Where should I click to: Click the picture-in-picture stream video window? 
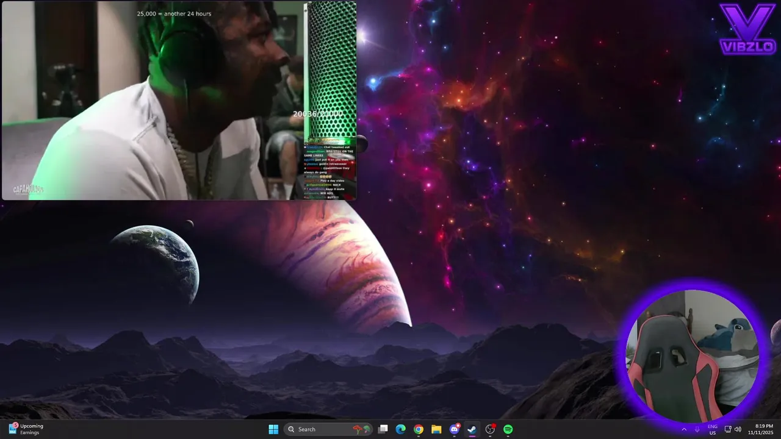[x=179, y=100]
